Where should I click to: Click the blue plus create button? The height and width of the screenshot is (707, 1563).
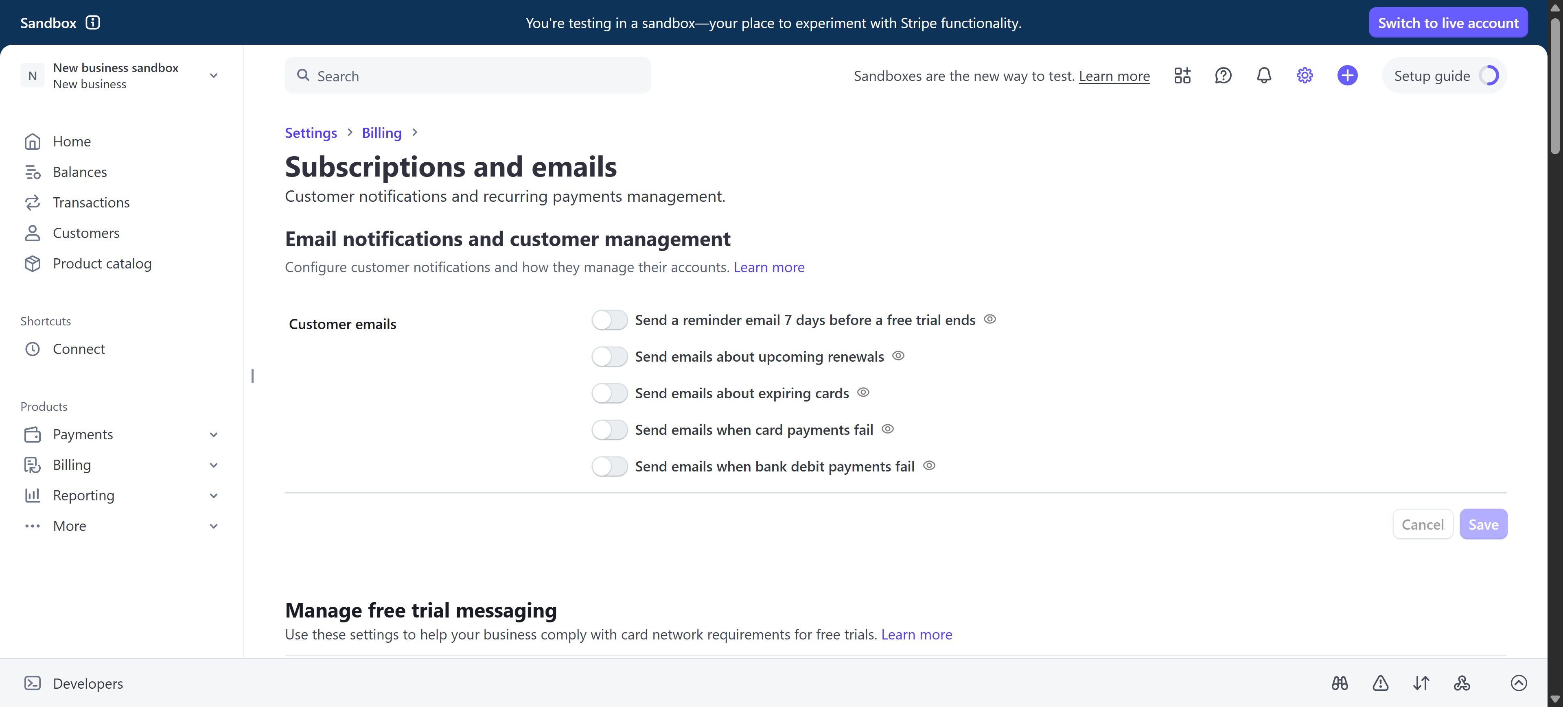[x=1347, y=76]
